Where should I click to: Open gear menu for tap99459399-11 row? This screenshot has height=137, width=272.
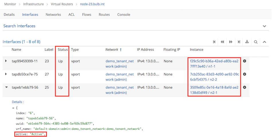245,61
